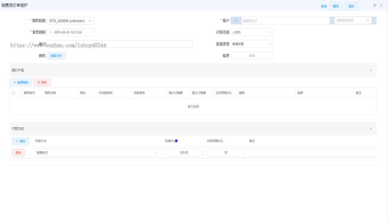The height and width of the screenshot is (222, 388).
Task: Click the red 删除 button above product table
Action: (x=42, y=82)
